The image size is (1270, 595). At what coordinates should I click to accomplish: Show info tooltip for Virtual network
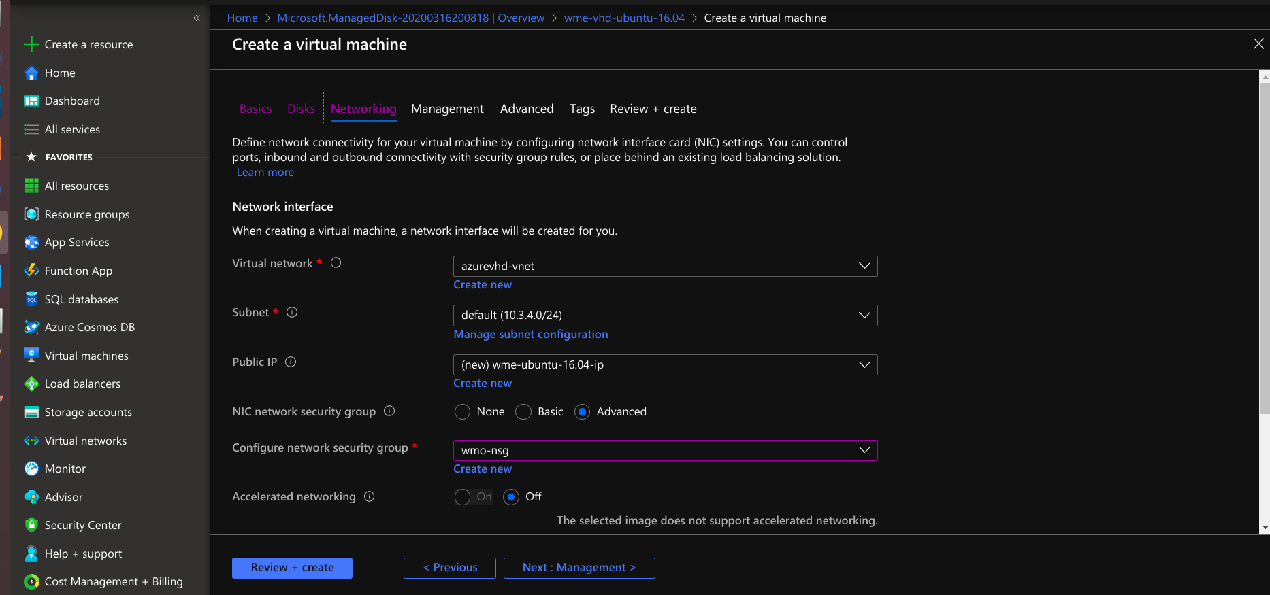(x=336, y=263)
